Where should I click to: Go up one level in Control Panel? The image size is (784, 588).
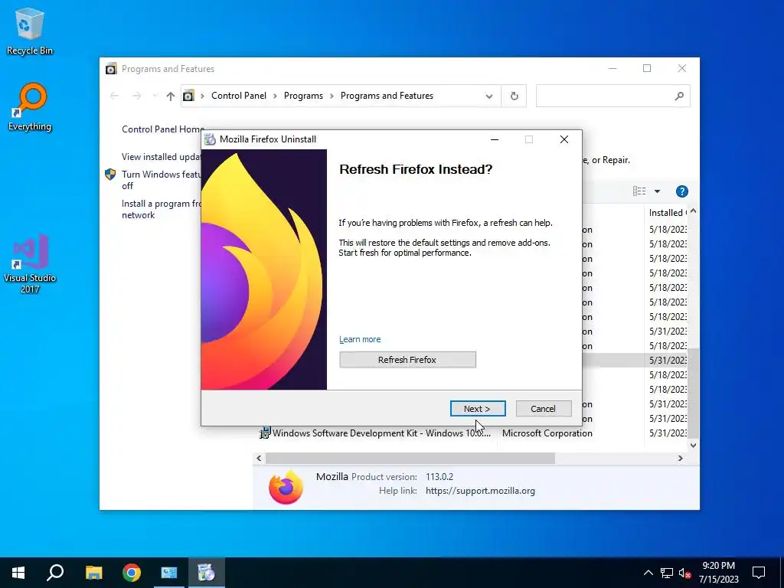coord(171,96)
